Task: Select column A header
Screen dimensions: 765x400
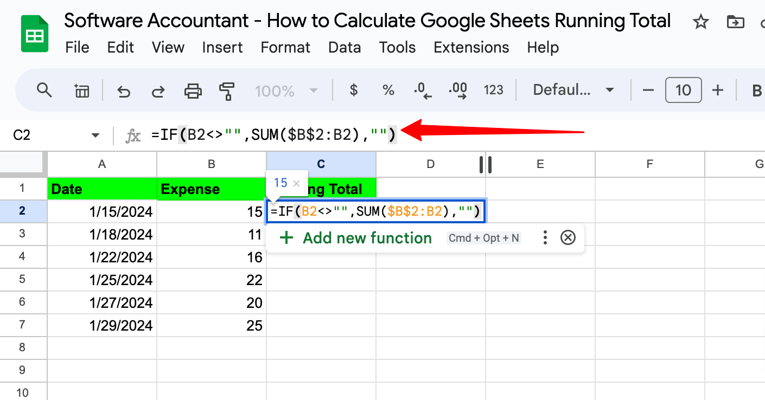Action: coord(102,164)
